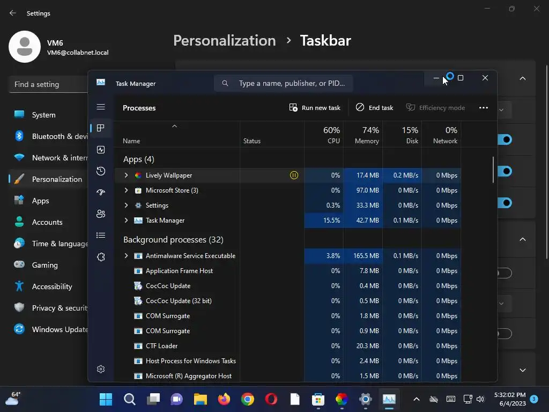Toggle first taskbar item switch in Settings
Viewport: 549px width, 412px height.
tap(505, 140)
